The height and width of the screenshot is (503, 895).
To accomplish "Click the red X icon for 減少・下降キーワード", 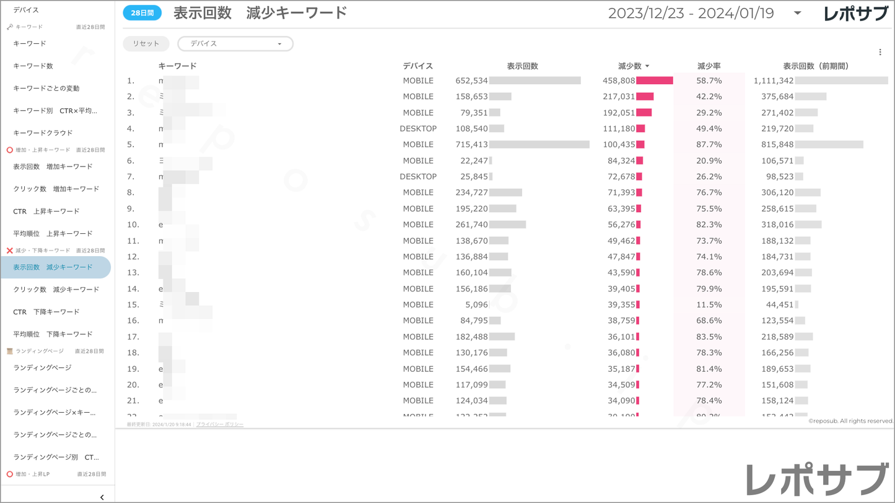I will coord(10,251).
